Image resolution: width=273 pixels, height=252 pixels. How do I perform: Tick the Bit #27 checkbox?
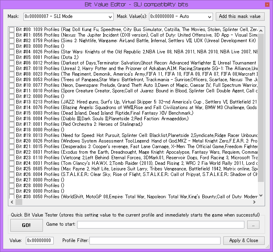(x=12, y=180)
